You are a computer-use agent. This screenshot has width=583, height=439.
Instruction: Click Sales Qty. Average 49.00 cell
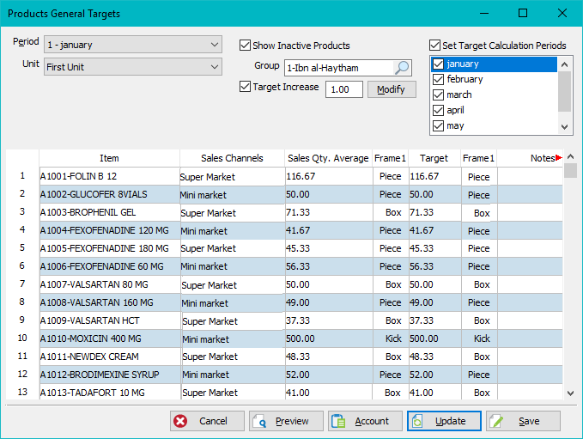click(329, 302)
